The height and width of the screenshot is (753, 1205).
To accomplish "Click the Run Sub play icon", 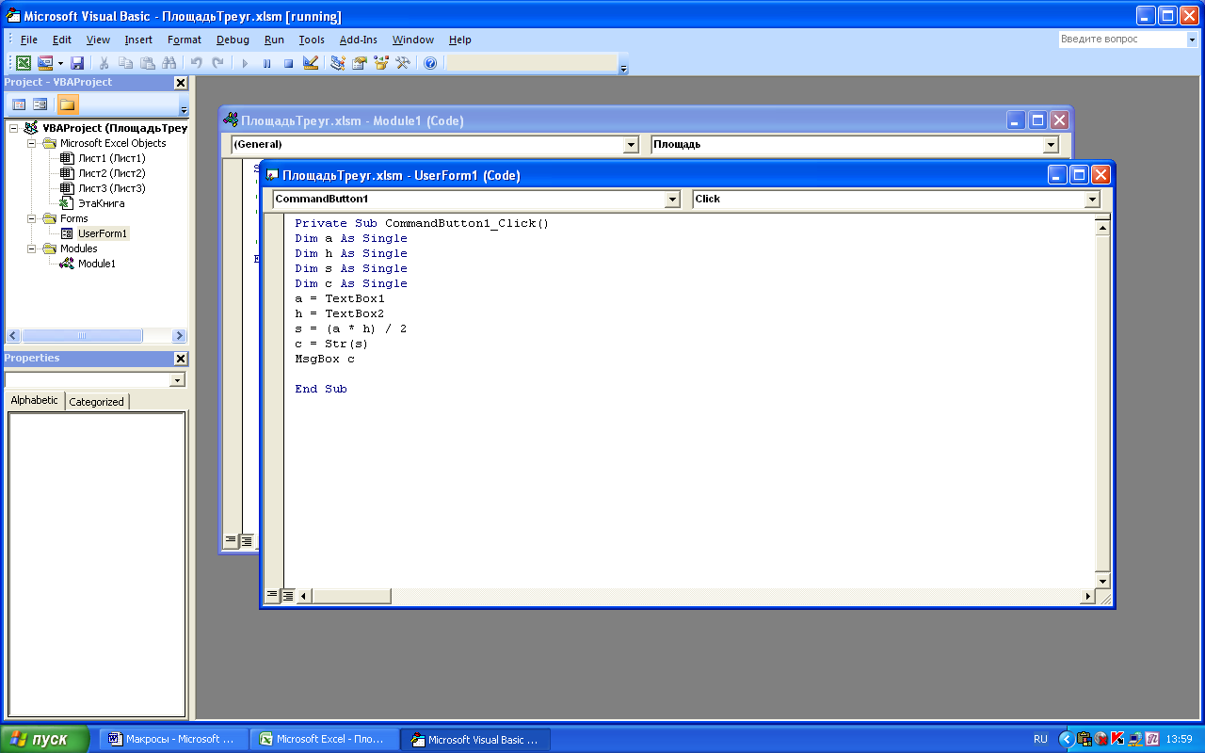I will point(245,63).
